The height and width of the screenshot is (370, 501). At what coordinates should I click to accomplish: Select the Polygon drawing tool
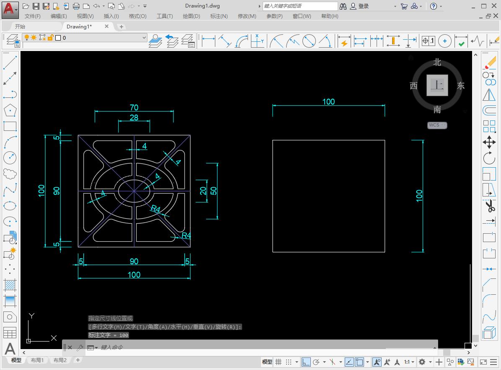tap(10, 110)
